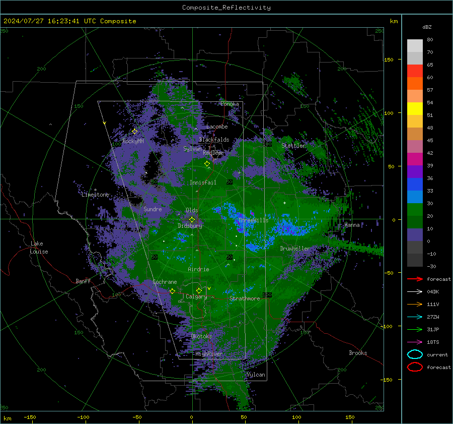Click the yellow diamond marker at Didsbury
The width and height of the screenshot is (453, 424).
[192, 220]
